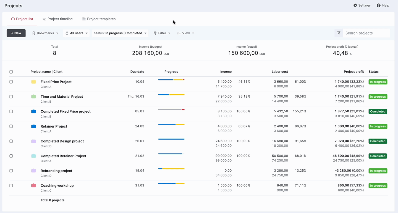
Task: Select checkbox for Completed Fixed Price project
Action: point(11,111)
